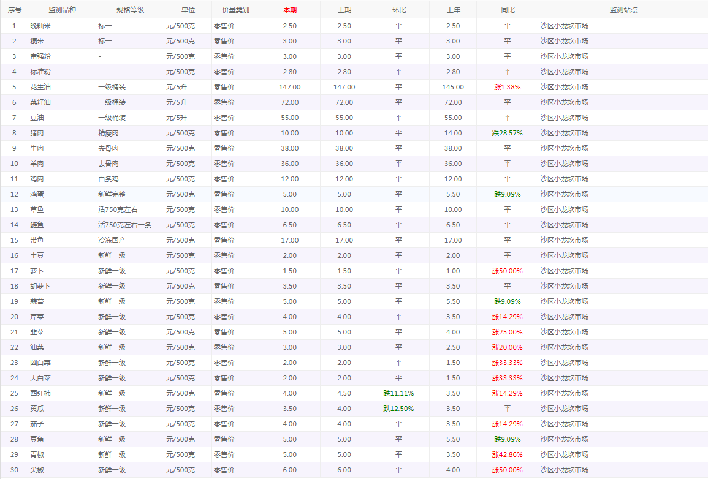Click the 跌12.50% cell for 黄瓜
708x479 pixels.
(x=398, y=409)
